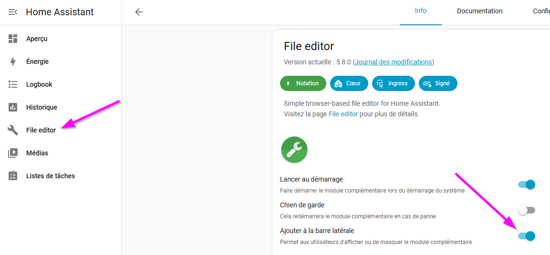Click the File editor card heading

click(309, 46)
